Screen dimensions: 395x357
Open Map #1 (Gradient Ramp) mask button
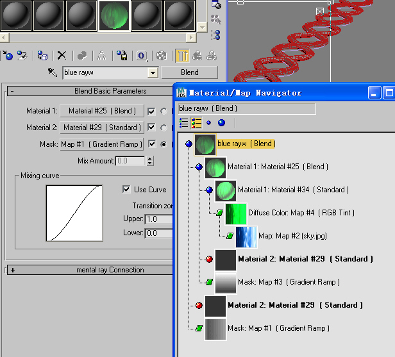[x=101, y=144]
